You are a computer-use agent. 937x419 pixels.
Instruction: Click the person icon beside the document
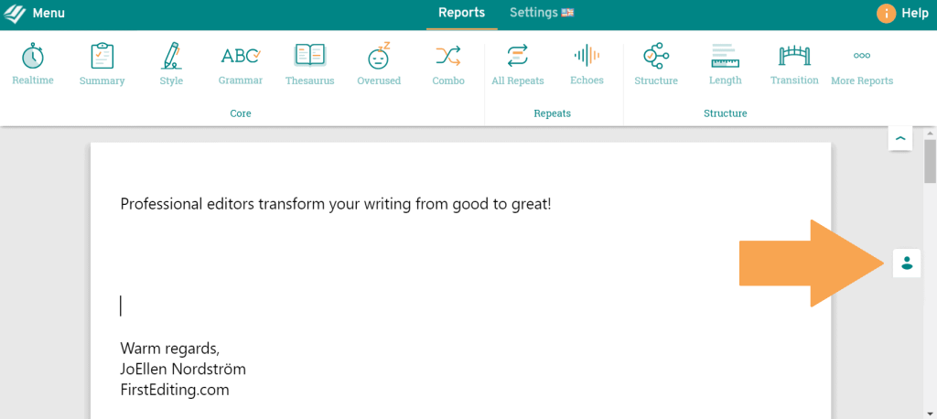click(x=906, y=263)
